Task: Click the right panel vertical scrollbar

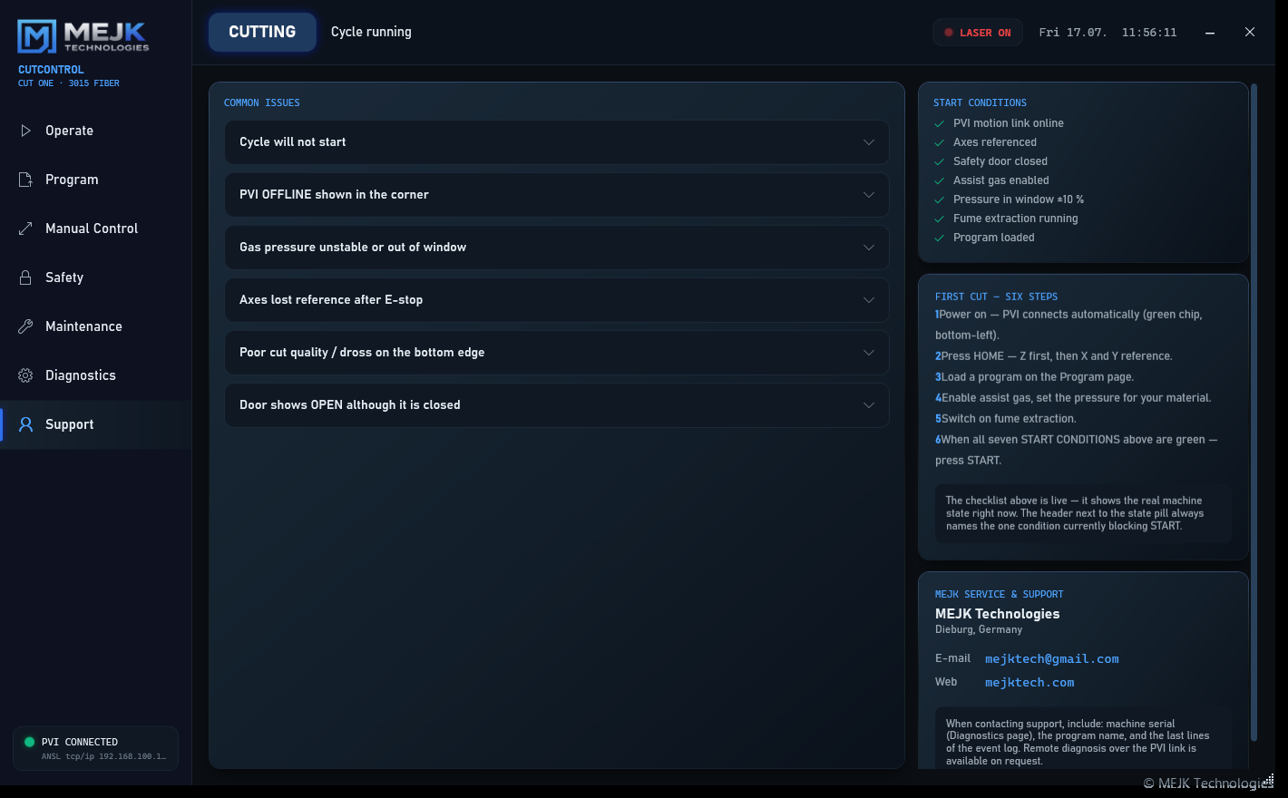Action: pos(1254,413)
